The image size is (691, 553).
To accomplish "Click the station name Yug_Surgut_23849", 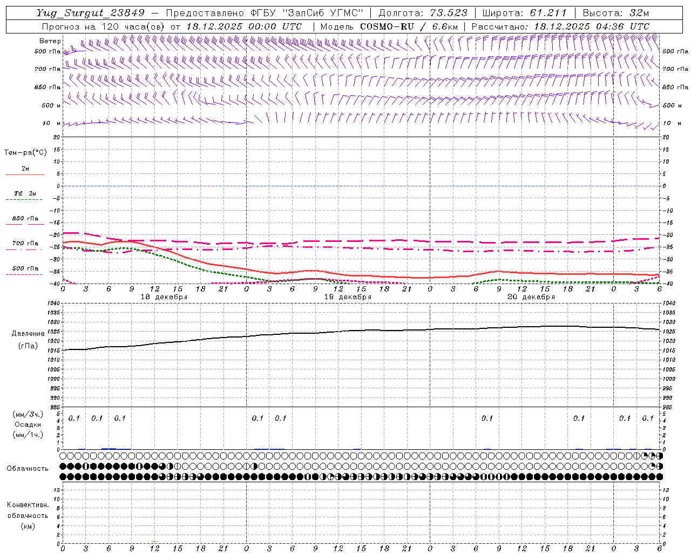I will point(91,13).
